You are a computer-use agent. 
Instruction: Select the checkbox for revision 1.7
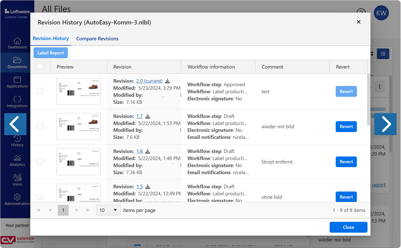point(40,126)
